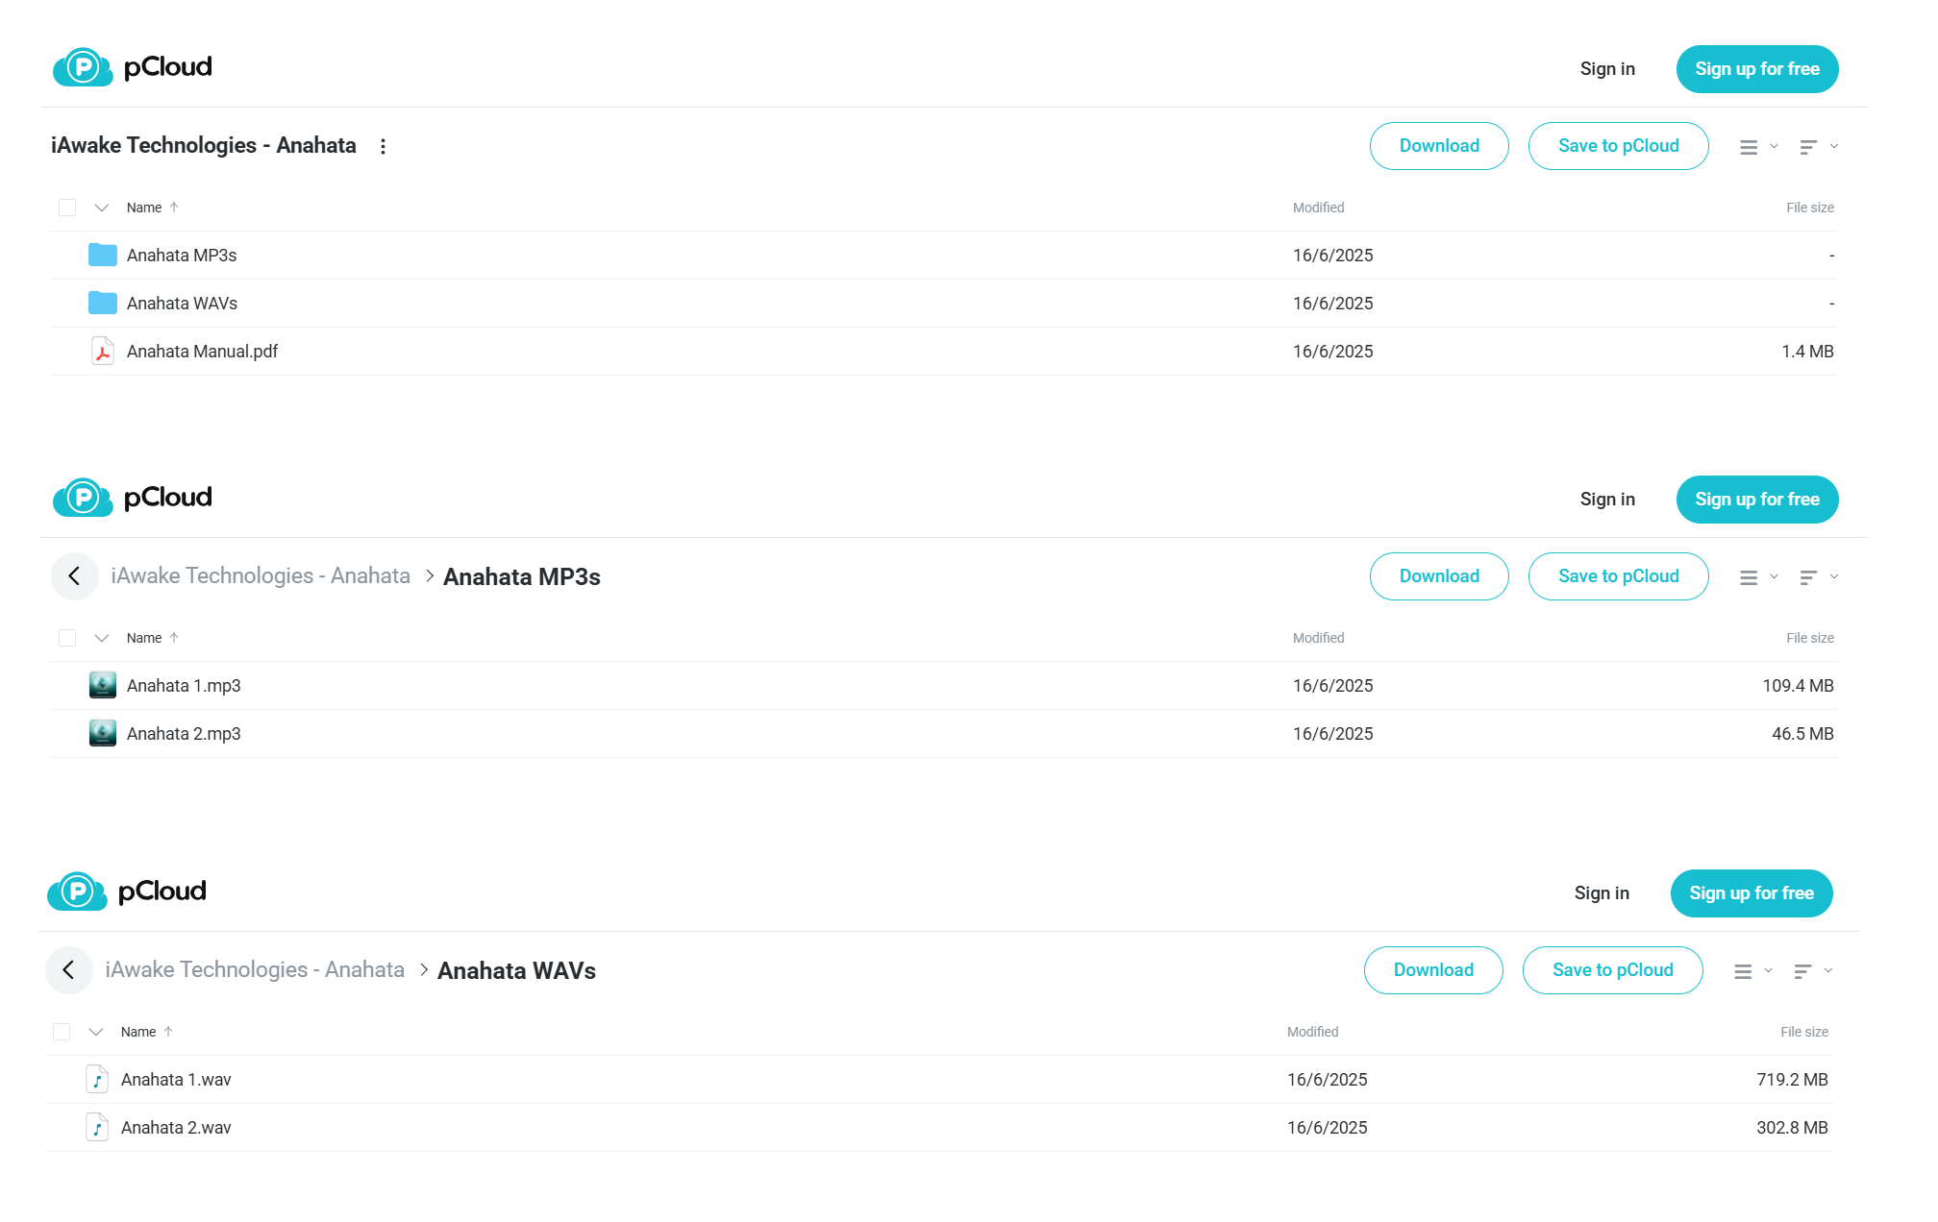1938x1222 pixels.
Task: Click the back arrow in the Anahata WAVs view
Action: click(68, 970)
